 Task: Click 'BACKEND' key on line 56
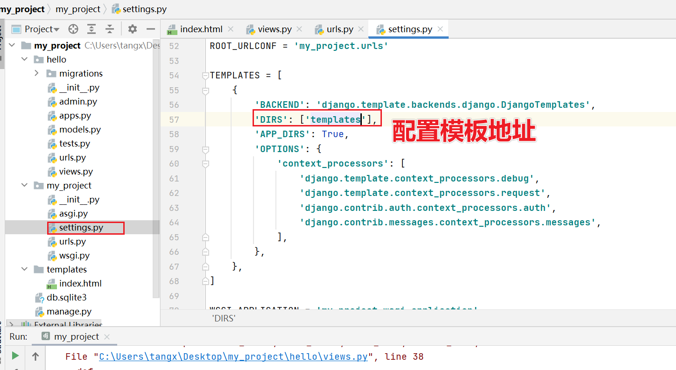pyautogui.click(x=280, y=105)
